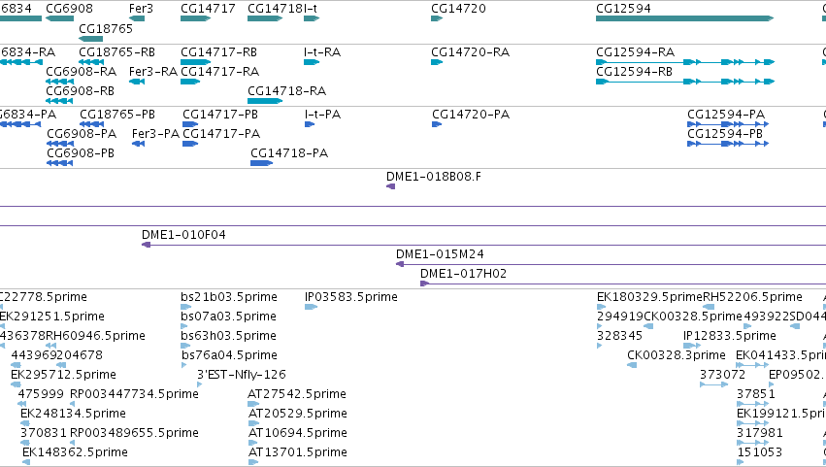Image resolution: width=826 pixels, height=467 pixels.
Task: Click transcript I-t-RA
Action: pos(322,52)
